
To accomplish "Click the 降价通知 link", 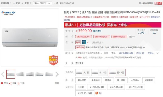I will click(x=97, y=31).
